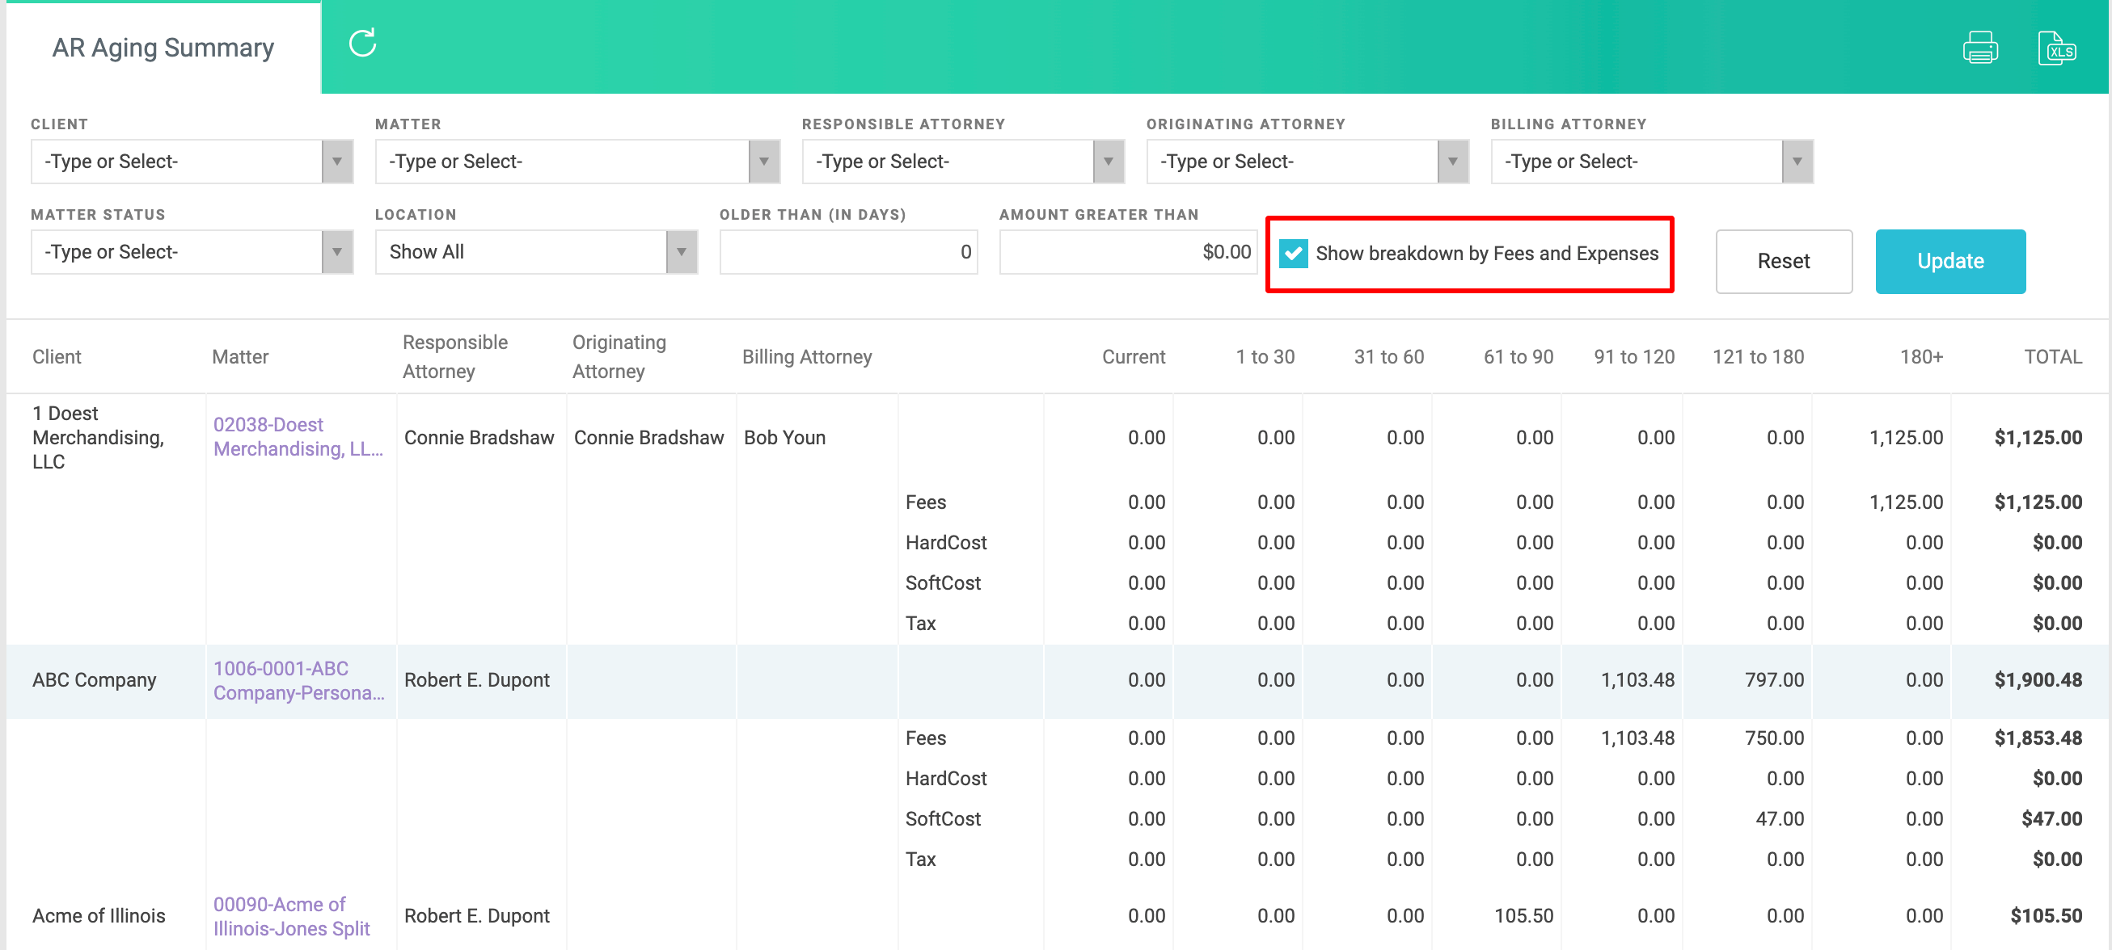Expand the Matter dropdown
Image resolution: width=2112 pixels, height=950 pixels.
coord(763,162)
